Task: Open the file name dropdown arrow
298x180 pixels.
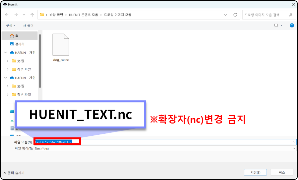Action: tap(294, 142)
